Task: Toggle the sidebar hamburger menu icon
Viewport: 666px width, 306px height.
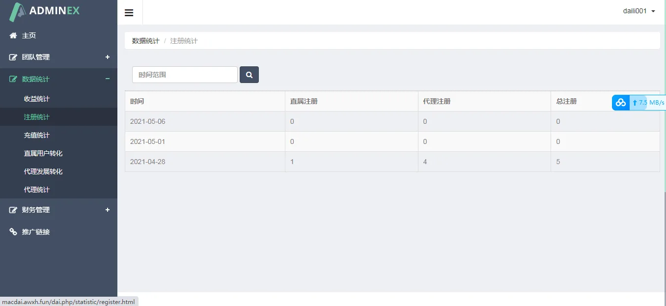Action: pyautogui.click(x=129, y=13)
